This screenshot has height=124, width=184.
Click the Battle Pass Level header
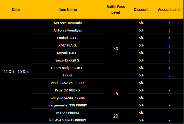point(115,10)
